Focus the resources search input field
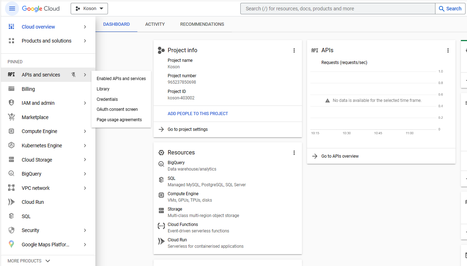Image resolution: width=467 pixels, height=266 pixels. (338, 9)
